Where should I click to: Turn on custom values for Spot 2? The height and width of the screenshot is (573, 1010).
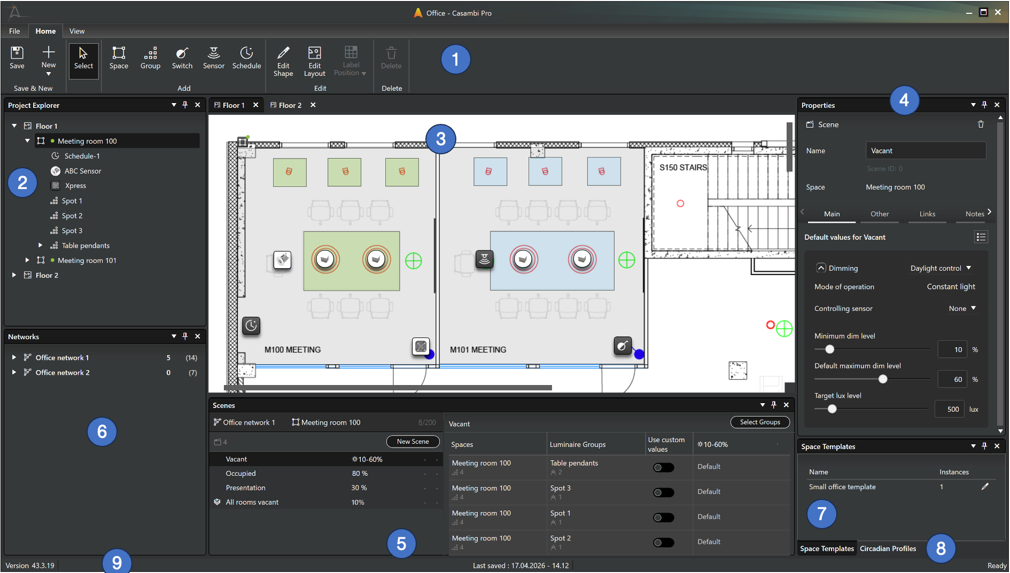[x=664, y=543]
